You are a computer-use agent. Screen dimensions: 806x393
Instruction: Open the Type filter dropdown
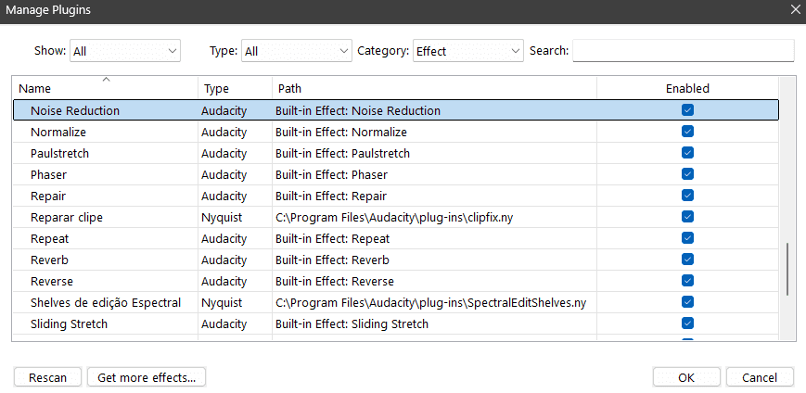[297, 51]
